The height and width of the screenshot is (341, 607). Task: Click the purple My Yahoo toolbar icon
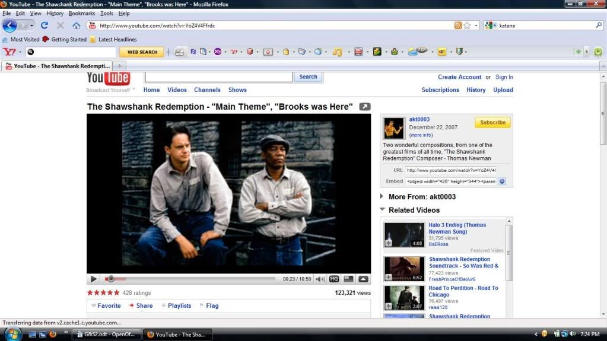click(x=218, y=52)
